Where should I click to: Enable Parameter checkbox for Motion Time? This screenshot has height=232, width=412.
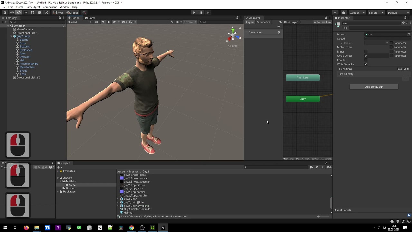391,47
